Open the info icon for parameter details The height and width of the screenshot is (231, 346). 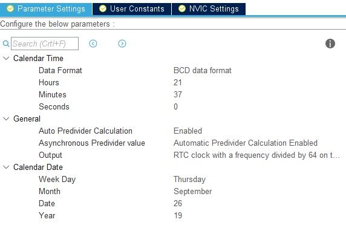click(330, 44)
